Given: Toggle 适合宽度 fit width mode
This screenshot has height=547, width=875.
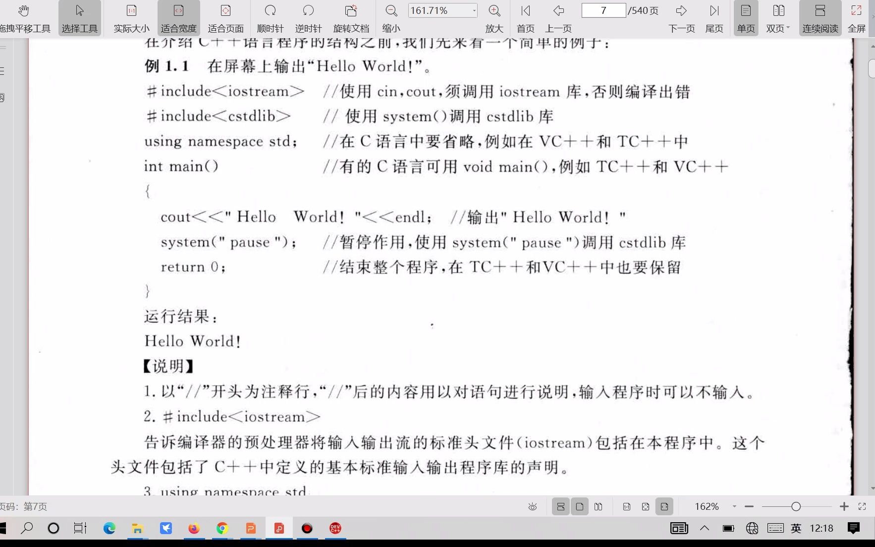Looking at the screenshot, I should 179,18.
